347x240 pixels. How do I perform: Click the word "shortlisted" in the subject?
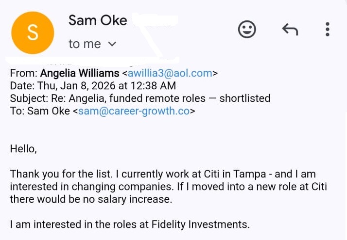click(x=244, y=99)
